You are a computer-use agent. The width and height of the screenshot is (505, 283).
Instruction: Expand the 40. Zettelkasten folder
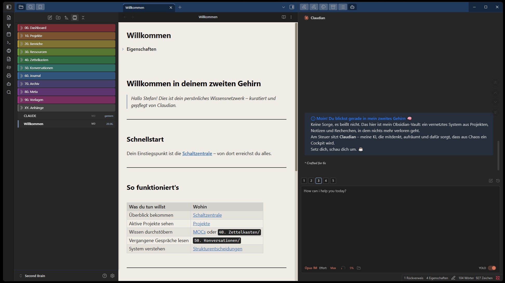click(66, 60)
